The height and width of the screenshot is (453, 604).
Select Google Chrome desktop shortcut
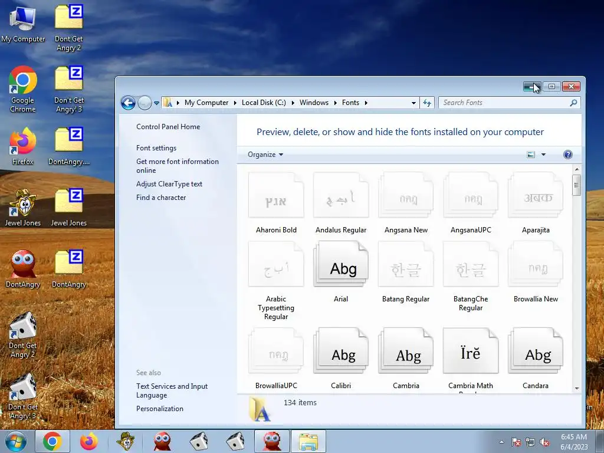pyautogui.click(x=23, y=90)
